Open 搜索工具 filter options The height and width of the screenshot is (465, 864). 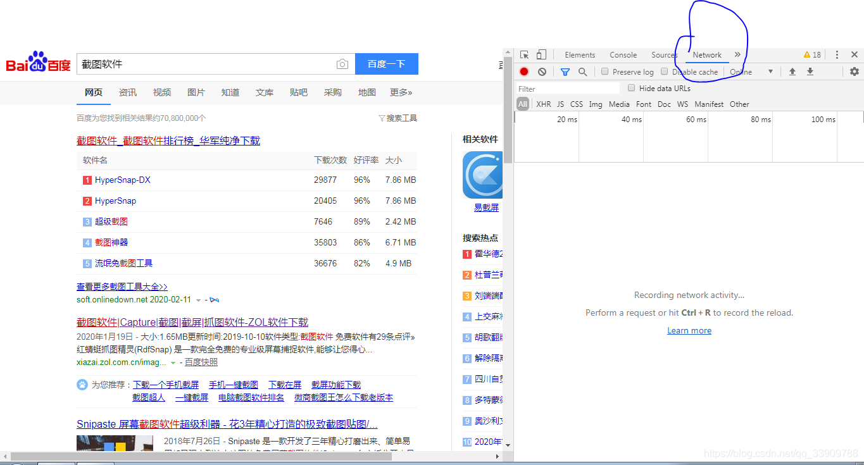point(398,118)
